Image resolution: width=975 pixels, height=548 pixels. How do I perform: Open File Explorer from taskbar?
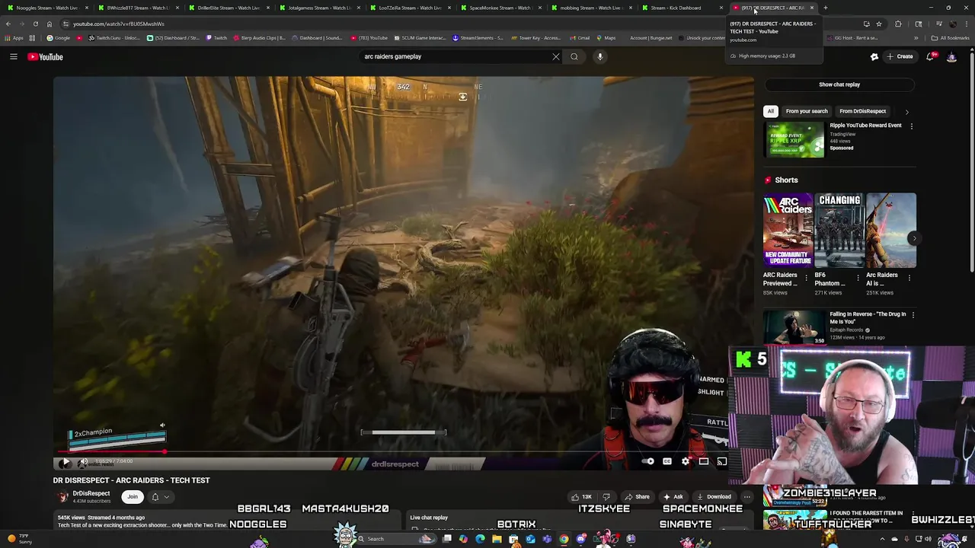497,539
